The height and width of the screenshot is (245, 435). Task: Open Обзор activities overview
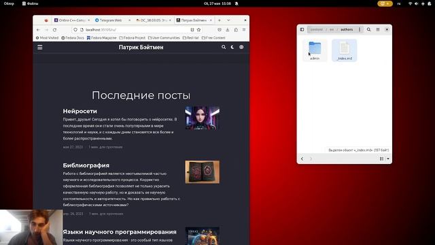[9, 3]
